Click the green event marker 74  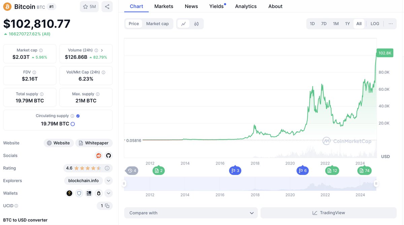click(364, 171)
